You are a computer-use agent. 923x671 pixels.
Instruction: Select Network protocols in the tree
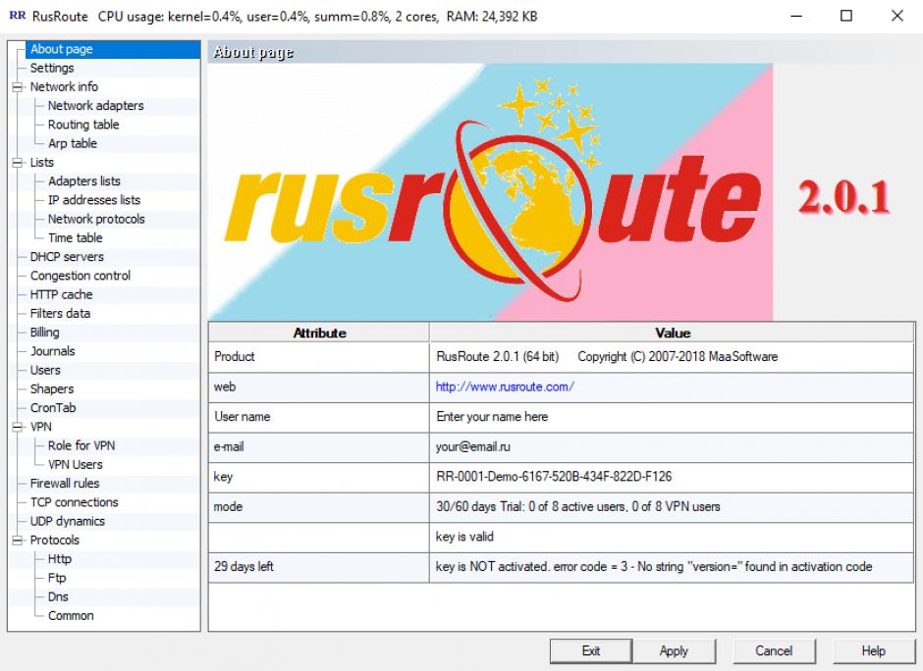[96, 219]
